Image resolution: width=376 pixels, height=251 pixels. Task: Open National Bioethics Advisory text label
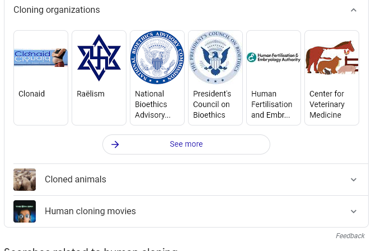coord(153,104)
